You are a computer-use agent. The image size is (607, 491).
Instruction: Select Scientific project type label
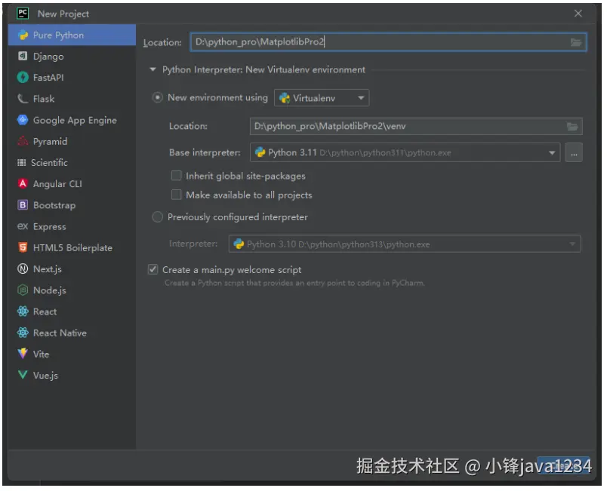point(49,163)
